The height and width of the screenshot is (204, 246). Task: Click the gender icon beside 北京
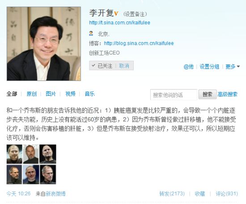[91, 33]
